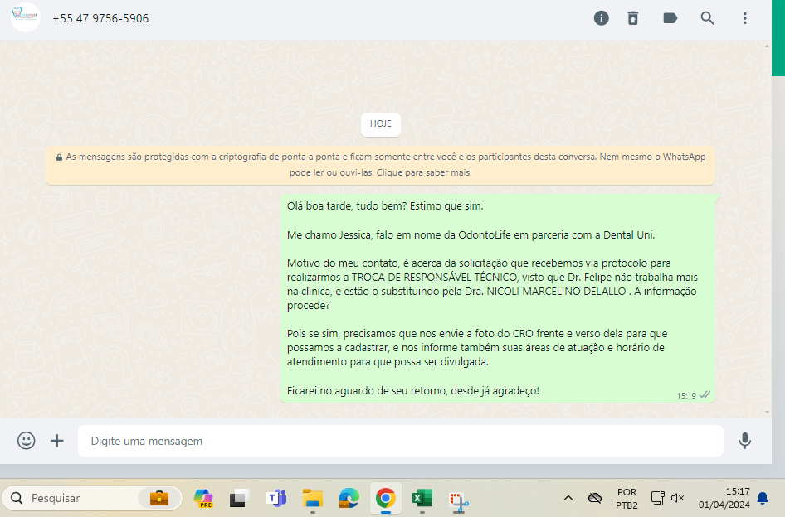Screen dimensions: 785x517
Task: Open Microsoft Edge from taskbar
Action: [x=349, y=498]
